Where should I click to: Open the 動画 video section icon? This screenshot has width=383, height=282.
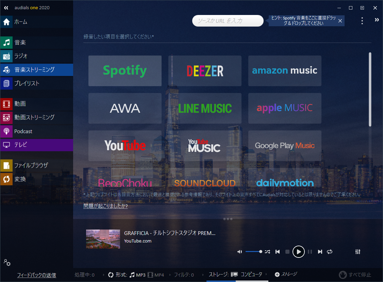[6, 104]
